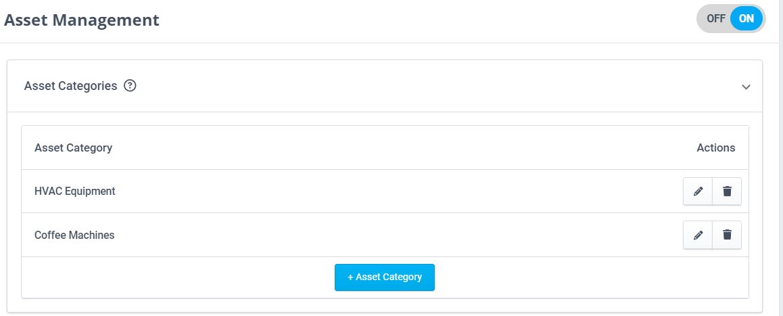Collapse the Asset Categories panel chevron
Viewport: 783px width, 316px height.
coord(746,87)
